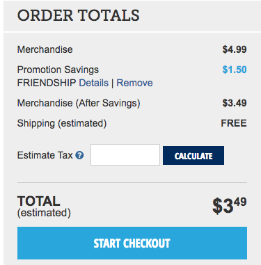Click the Merchandise (After Savings) label
The height and width of the screenshot is (265, 261).
point(79,103)
